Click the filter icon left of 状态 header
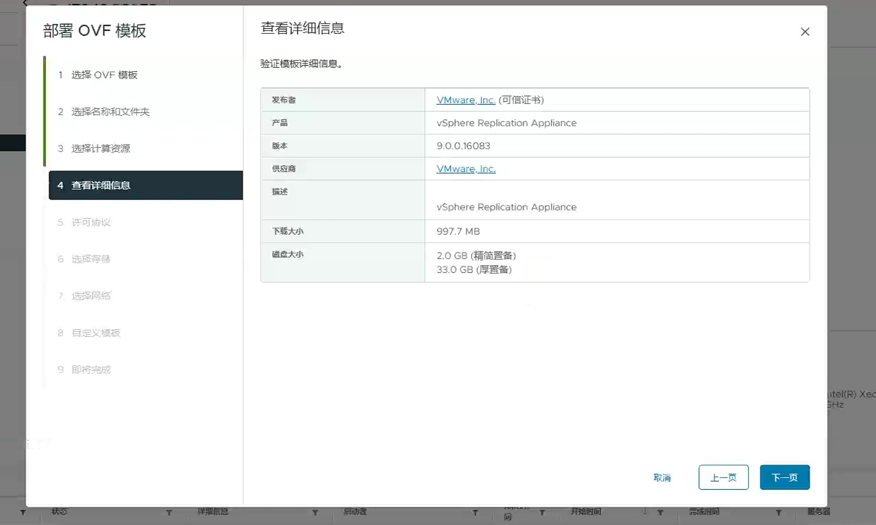876x525 pixels. pyautogui.click(x=23, y=512)
